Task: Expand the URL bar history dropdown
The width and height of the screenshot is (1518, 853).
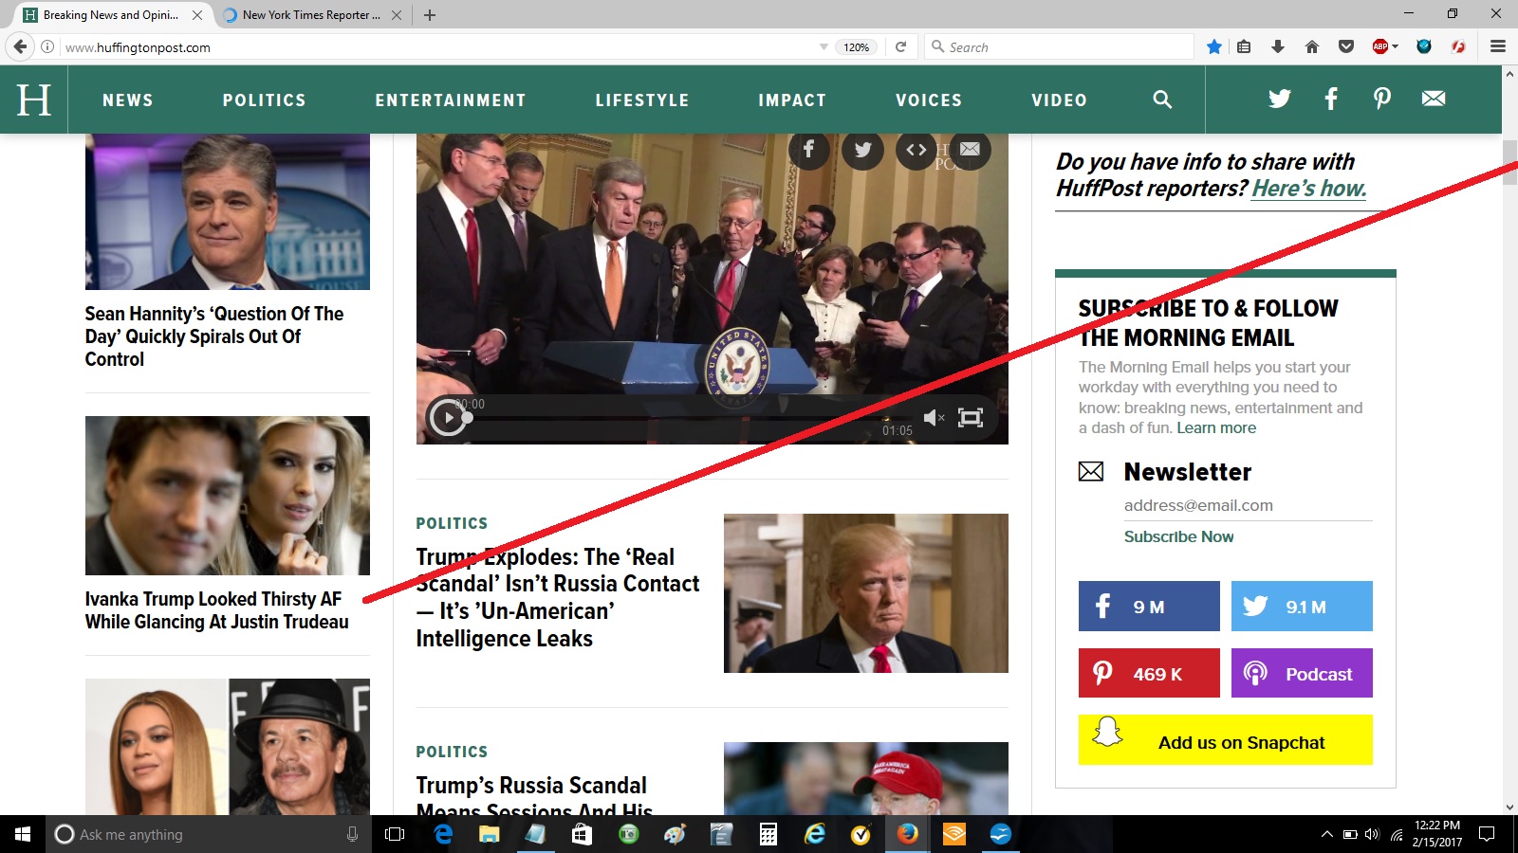Action: coord(824,46)
